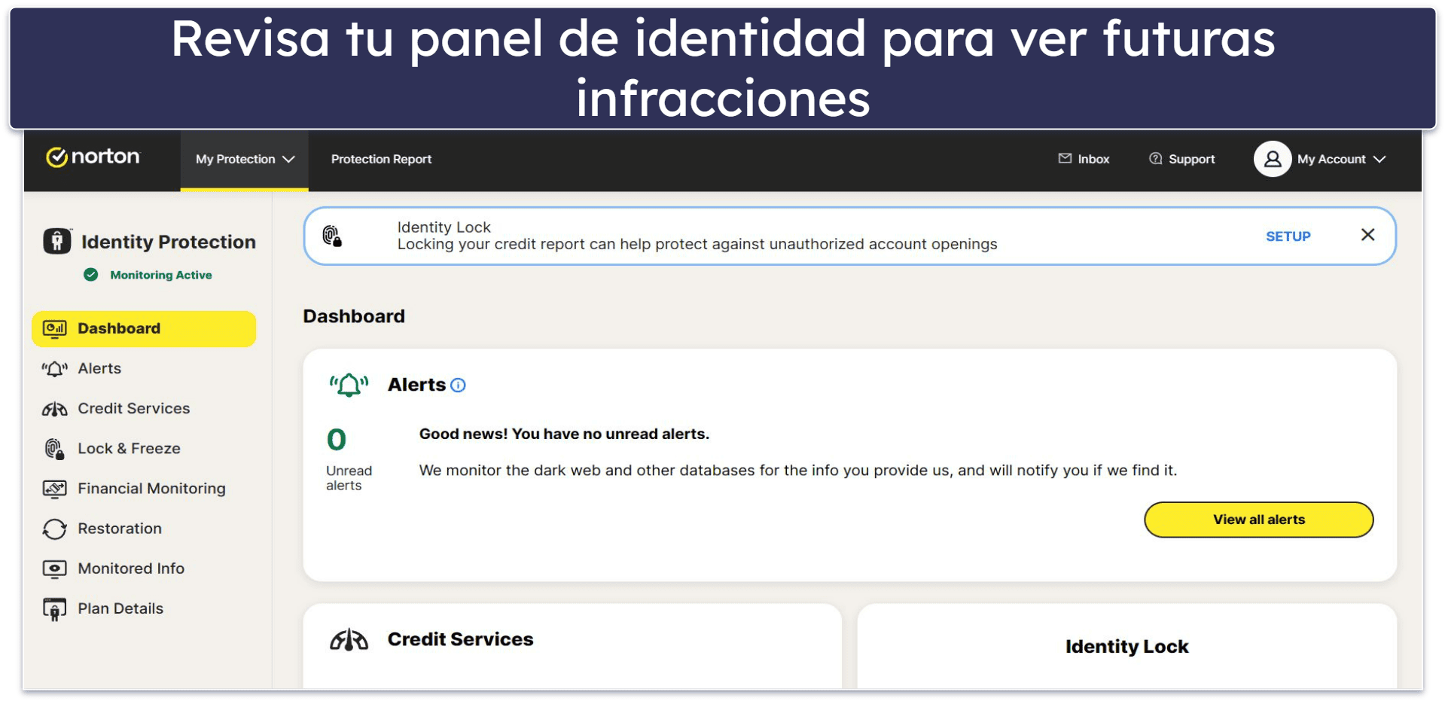Viewport: 1445px width, 701px height.
Task: Click the Credit Services gauge icon in sidebar
Action: pyautogui.click(x=54, y=409)
